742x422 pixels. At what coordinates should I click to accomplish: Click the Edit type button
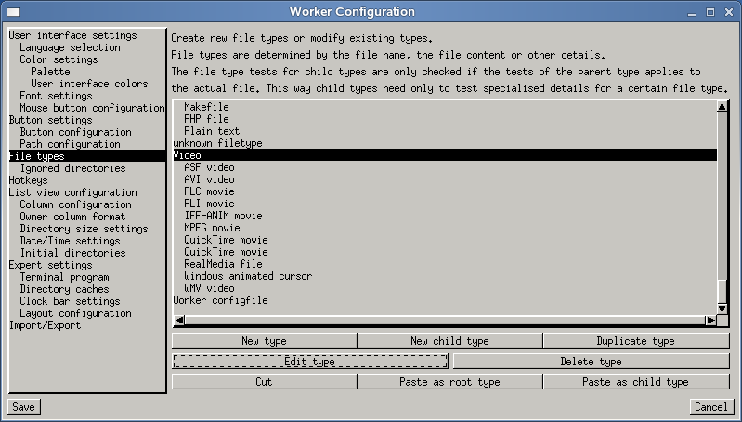tap(310, 362)
